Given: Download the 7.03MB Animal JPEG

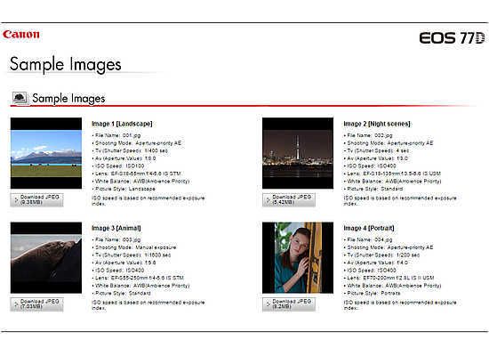Looking at the screenshot, I should [36, 304].
